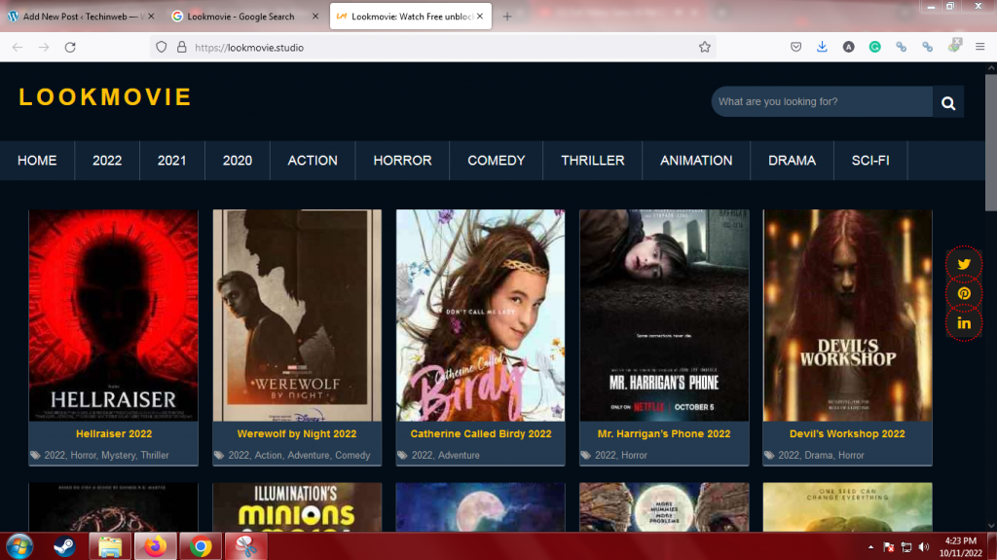Open the Pinterest share icon
The height and width of the screenshot is (560, 997).
(x=964, y=293)
